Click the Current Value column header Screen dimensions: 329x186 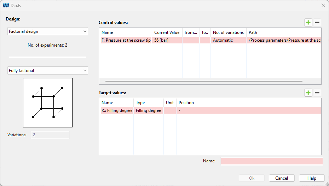point(167,32)
